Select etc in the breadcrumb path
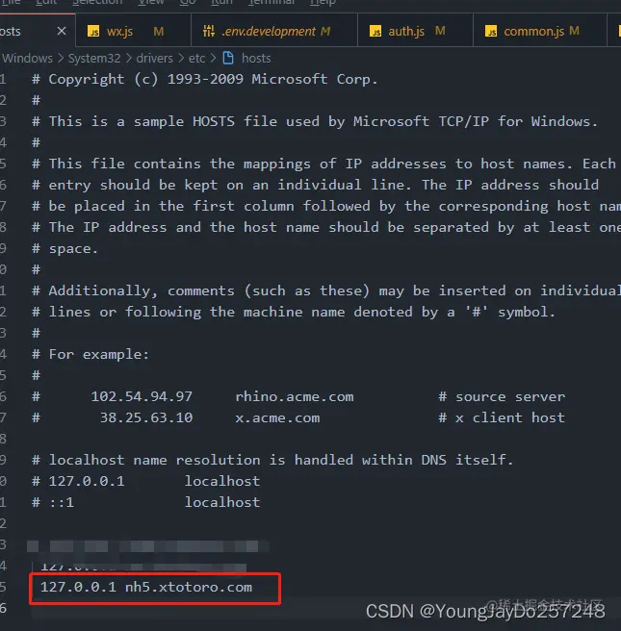The width and height of the screenshot is (621, 631). pyautogui.click(x=197, y=59)
